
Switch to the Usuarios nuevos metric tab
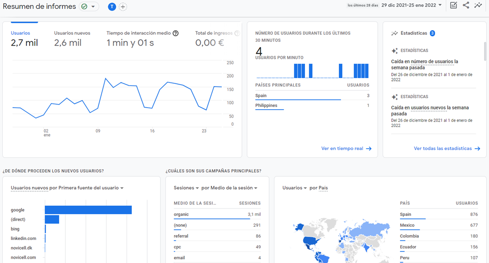(72, 39)
